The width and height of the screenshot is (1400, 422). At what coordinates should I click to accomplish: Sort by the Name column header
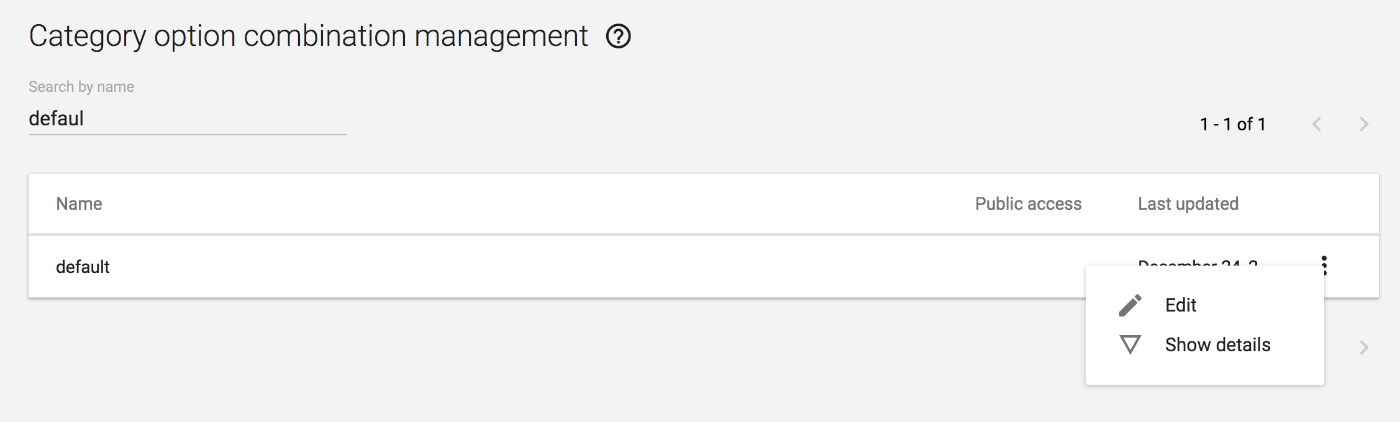(x=79, y=204)
